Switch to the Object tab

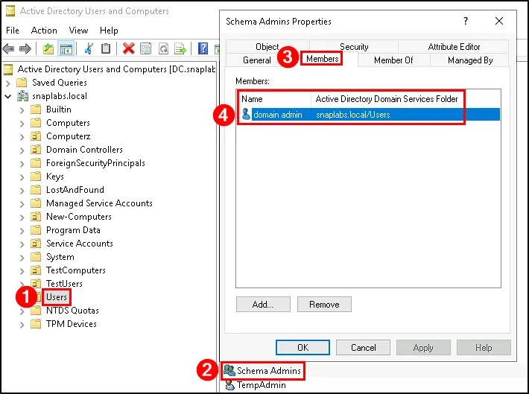coord(267,47)
